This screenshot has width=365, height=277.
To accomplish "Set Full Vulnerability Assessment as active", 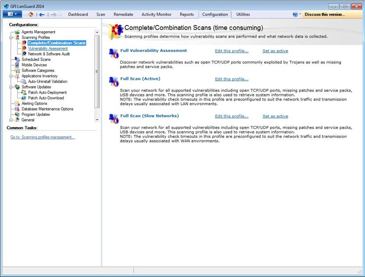I will [x=275, y=51].
